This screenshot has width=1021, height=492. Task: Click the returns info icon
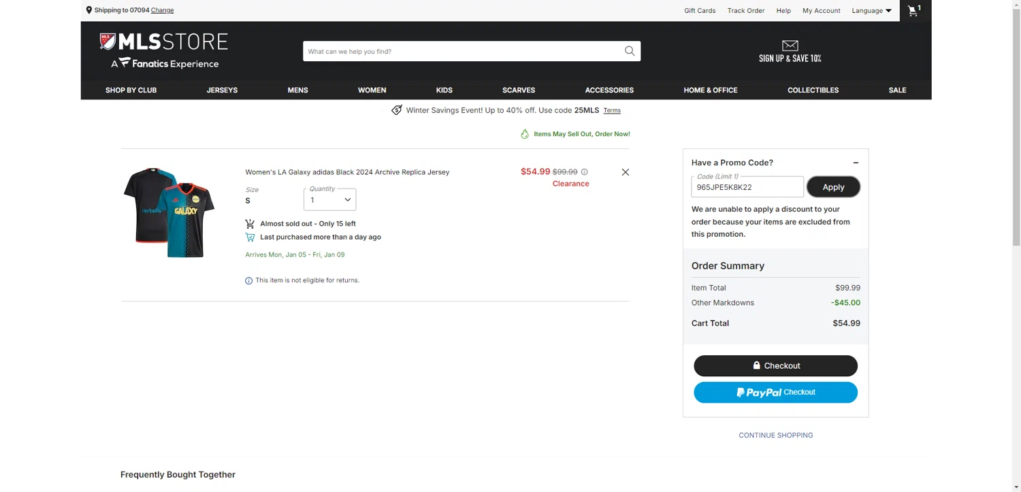pyautogui.click(x=248, y=280)
